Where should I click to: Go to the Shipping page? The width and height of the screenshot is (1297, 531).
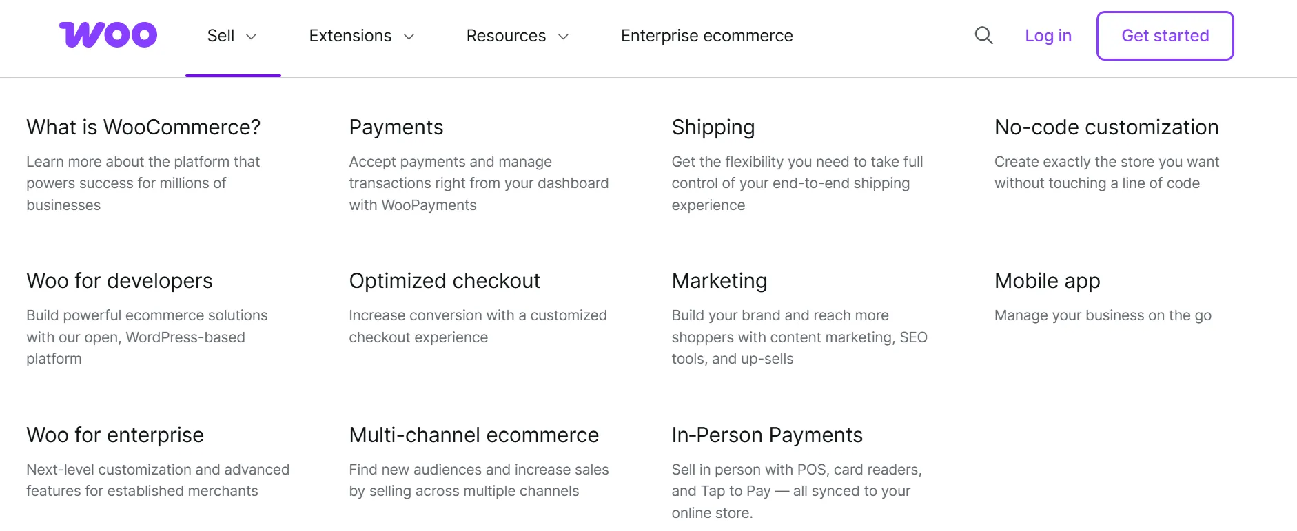(713, 127)
